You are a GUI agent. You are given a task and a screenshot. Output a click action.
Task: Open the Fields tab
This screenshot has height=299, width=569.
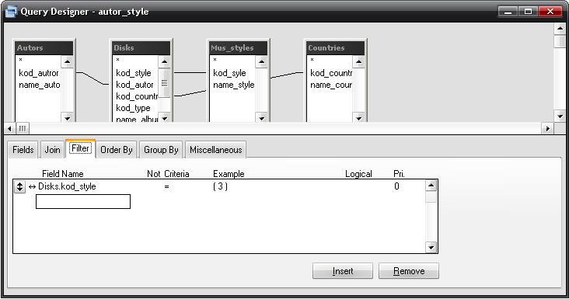[x=23, y=150]
